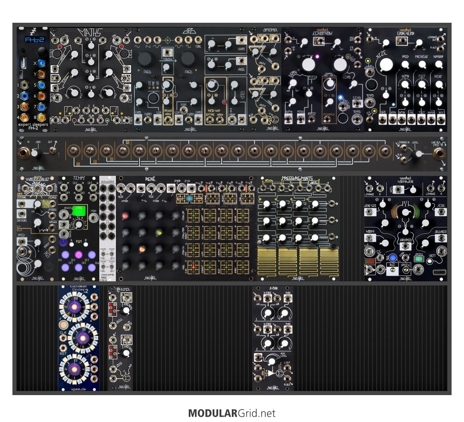This screenshot has width=464, height=422.
Task: Select the MATHS module title
Action: (x=90, y=33)
